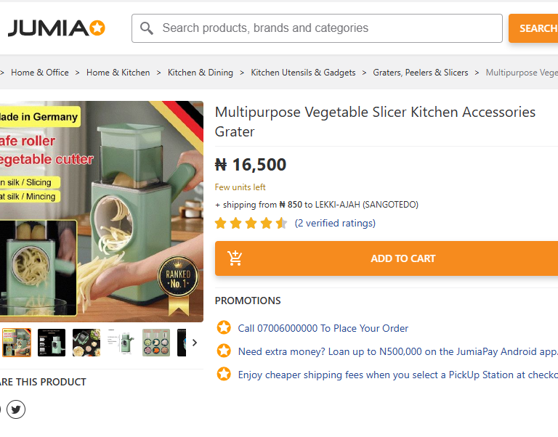The width and height of the screenshot is (558, 437).
Task: Click star icon beside PickUp Station promotion
Action: pos(224,375)
